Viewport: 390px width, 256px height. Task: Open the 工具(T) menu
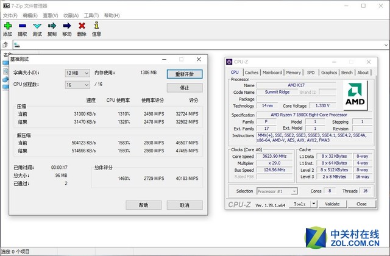click(x=91, y=15)
